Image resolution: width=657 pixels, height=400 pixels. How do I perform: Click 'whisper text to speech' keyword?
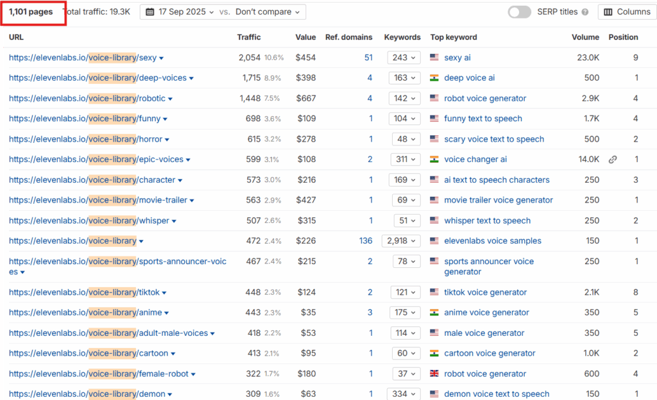click(x=488, y=221)
